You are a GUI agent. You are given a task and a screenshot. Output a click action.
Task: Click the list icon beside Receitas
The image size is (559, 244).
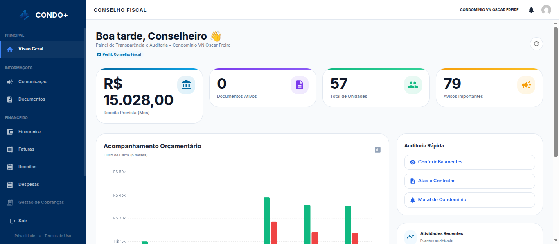pyautogui.click(x=10, y=167)
